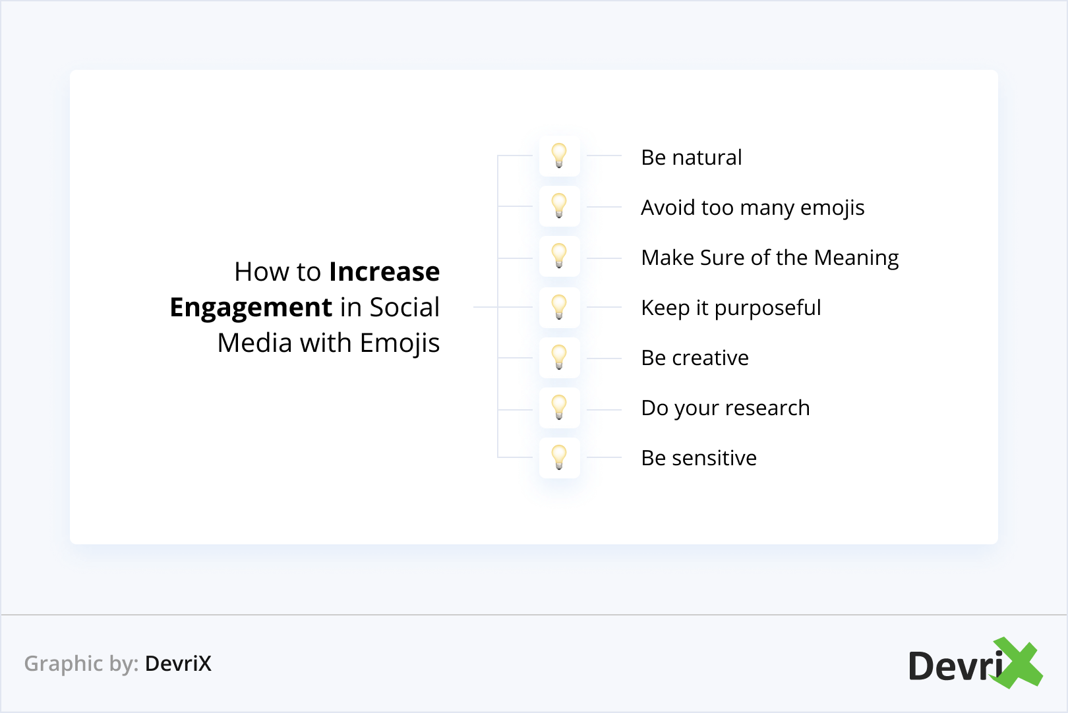Viewport: 1068px width, 713px height.
Task: Click the 'Keep it purposeful' label
Action: [730, 308]
